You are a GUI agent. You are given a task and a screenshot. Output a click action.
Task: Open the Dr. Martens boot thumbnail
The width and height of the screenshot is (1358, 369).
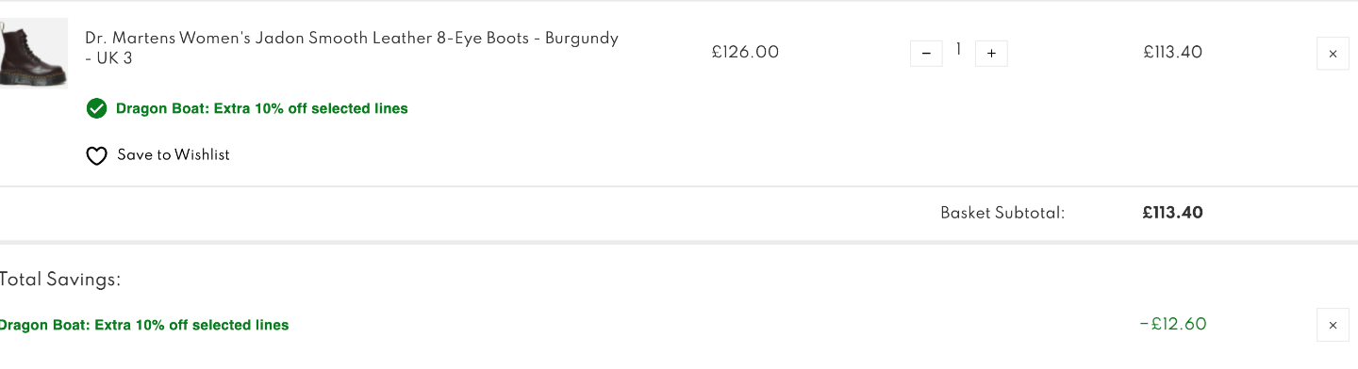[33, 54]
